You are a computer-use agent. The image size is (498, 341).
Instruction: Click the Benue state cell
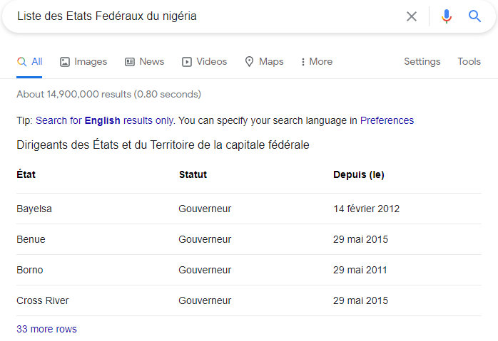coord(31,239)
